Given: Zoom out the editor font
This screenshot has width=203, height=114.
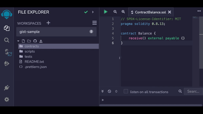Looking at the screenshot, I should click(115, 12).
